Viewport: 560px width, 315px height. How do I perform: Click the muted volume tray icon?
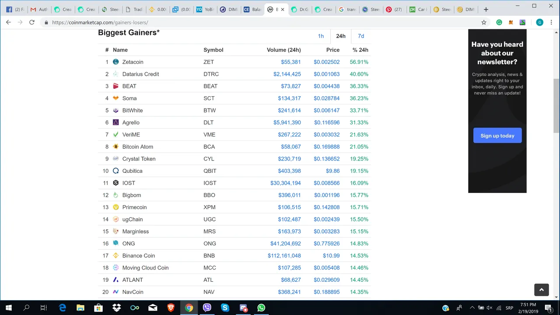[490, 308]
